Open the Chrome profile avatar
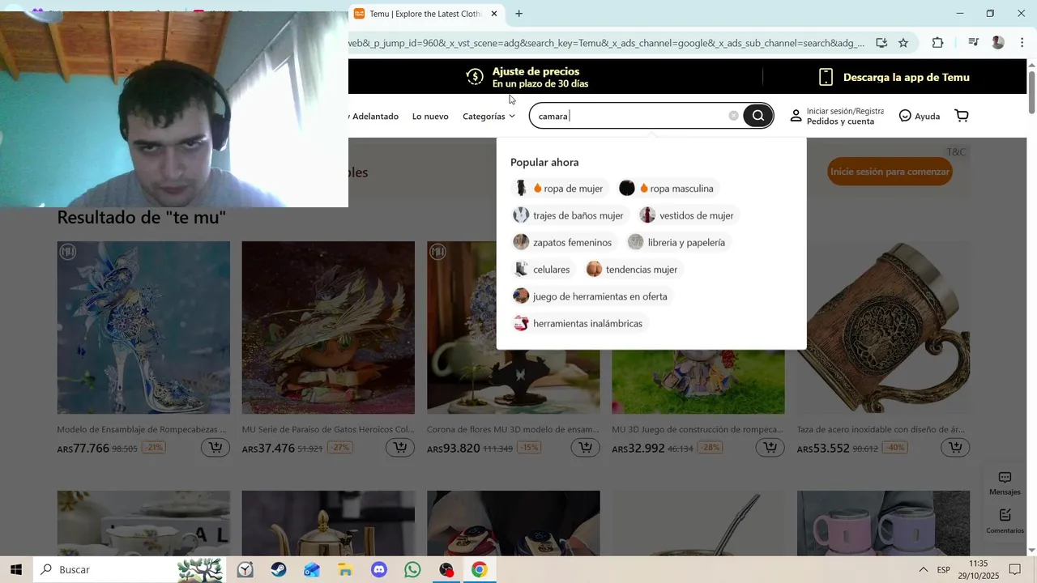This screenshot has width=1037, height=583. pos(998,43)
